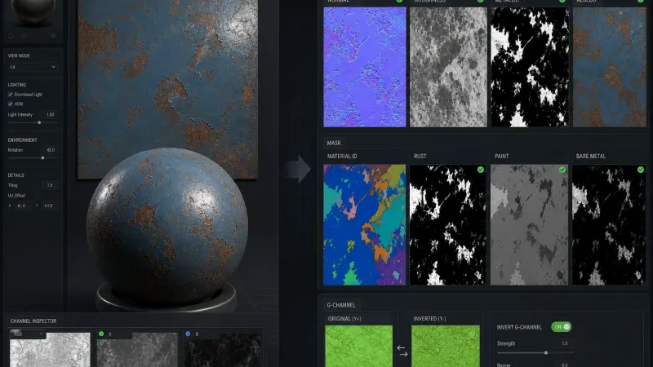The image size is (653, 367).
Task: Click the 'ORIGINAL (Y+)' label
Action: (344, 319)
